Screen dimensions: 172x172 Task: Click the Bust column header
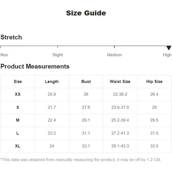point(86,81)
